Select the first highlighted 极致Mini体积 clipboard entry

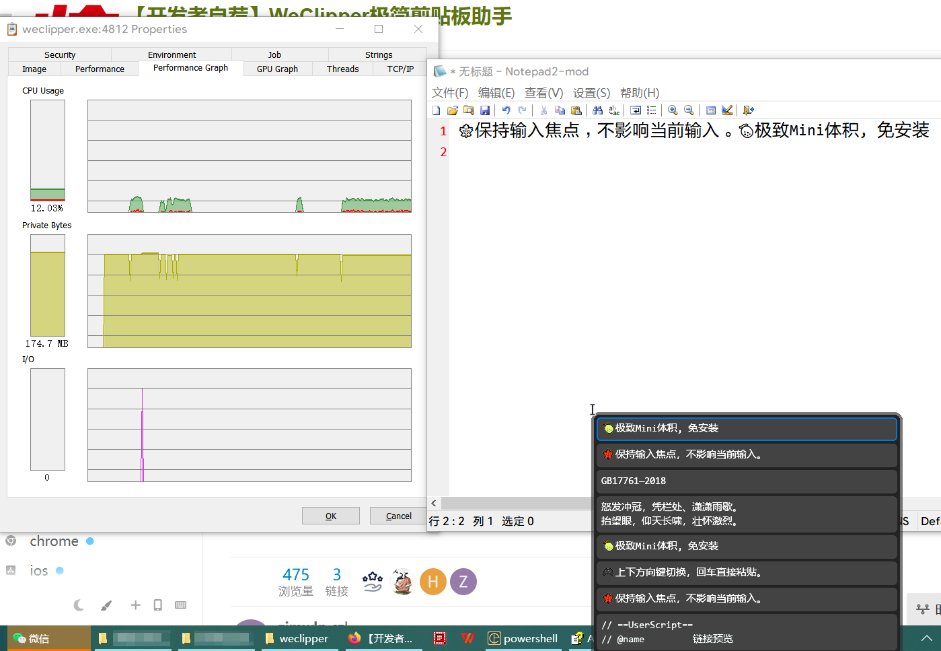[x=747, y=428]
